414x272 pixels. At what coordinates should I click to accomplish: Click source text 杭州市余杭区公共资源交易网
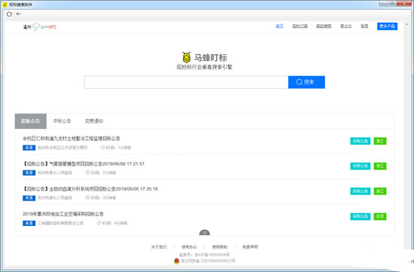coord(62,148)
